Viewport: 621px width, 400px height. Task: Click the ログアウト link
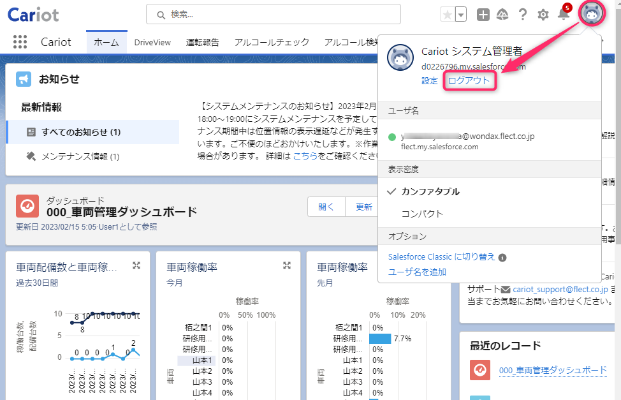[469, 80]
